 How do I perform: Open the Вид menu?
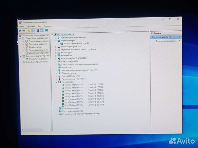[40, 26]
